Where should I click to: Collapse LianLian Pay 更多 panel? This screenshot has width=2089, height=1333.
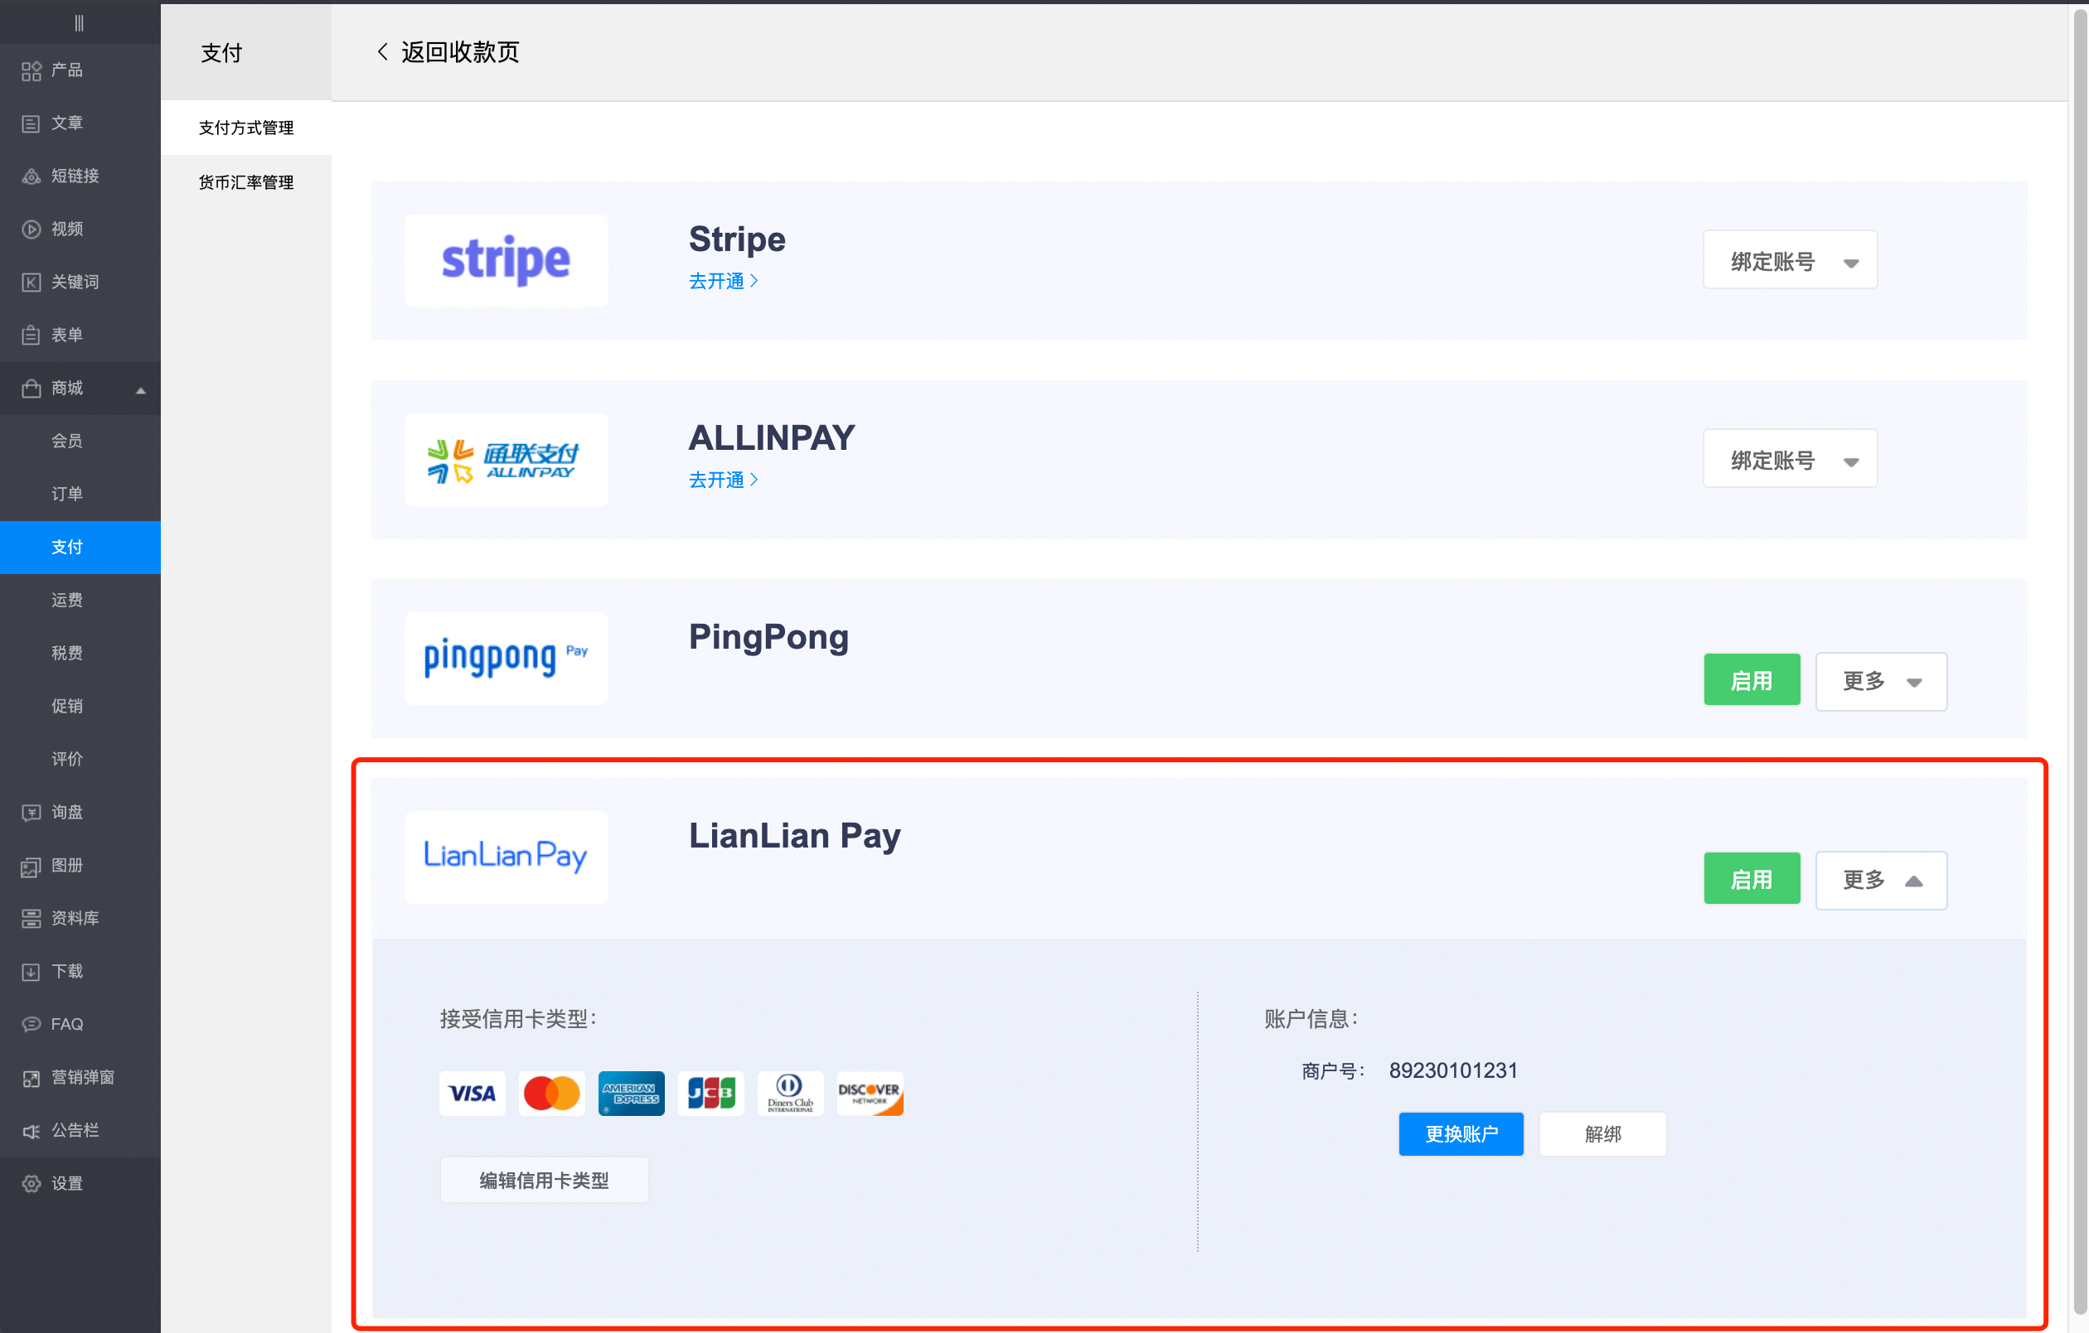point(1880,881)
